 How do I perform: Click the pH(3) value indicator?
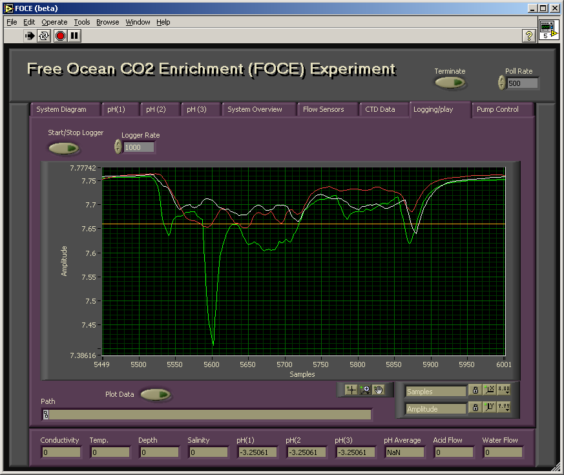pyautogui.click(x=356, y=452)
